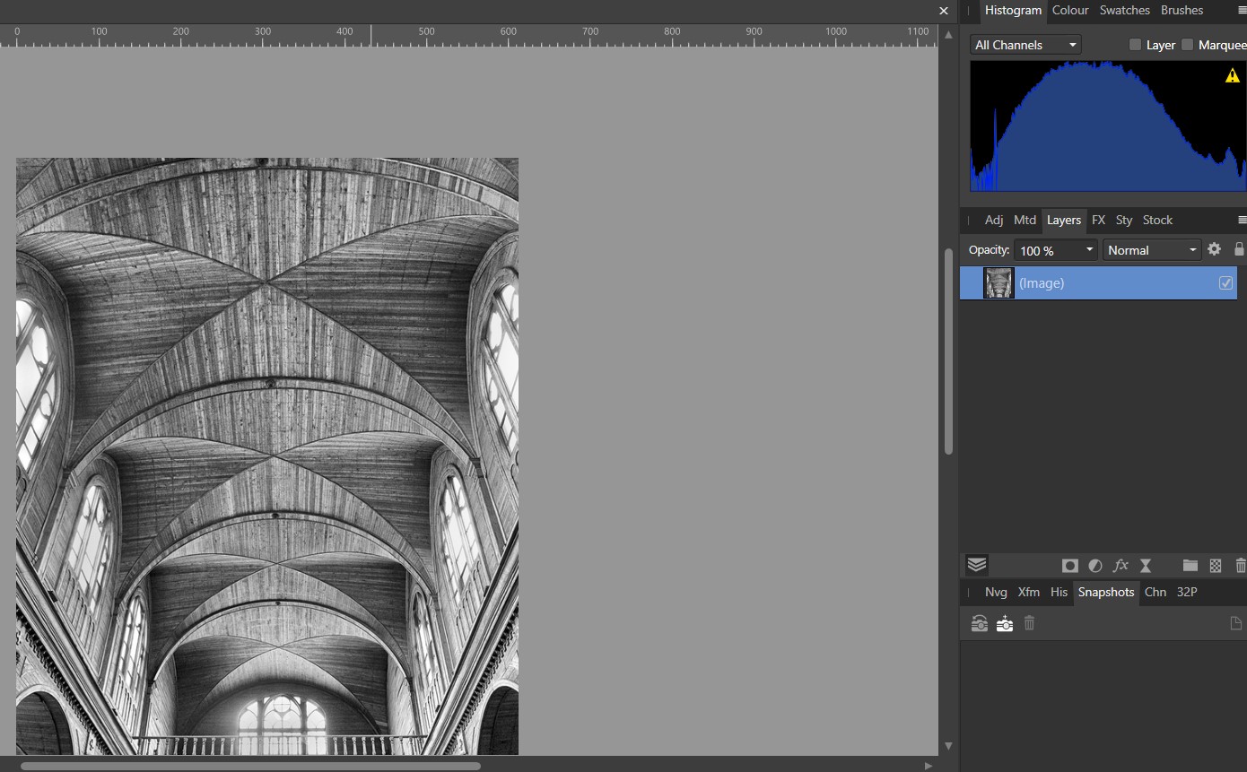Image resolution: width=1247 pixels, height=772 pixels.
Task: Expand the Opacity 100 % dropdown
Action: [x=1056, y=250]
